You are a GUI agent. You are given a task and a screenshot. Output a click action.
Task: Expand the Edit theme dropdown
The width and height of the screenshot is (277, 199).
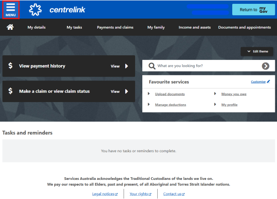257,51
